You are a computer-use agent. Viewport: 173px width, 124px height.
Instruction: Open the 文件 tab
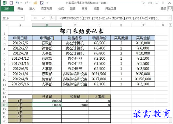click(x=7, y=8)
